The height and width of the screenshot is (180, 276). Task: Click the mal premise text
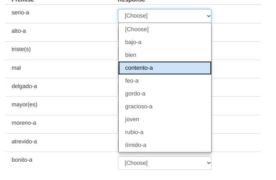click(16, 68)
